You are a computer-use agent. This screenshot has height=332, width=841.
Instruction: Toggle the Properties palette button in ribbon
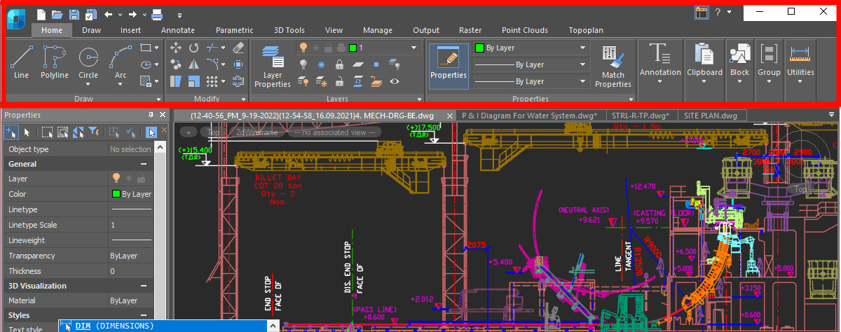click(x=449, y=67)
